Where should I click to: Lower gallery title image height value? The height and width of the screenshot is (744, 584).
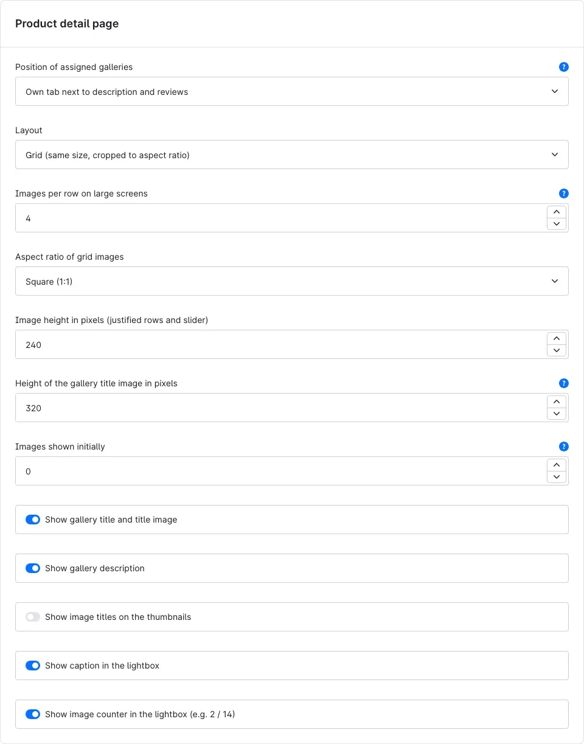coord(557,414)
